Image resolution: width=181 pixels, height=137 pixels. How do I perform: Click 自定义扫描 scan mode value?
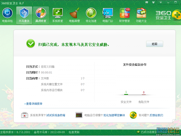pyautogui.click(x=48, y=67)
